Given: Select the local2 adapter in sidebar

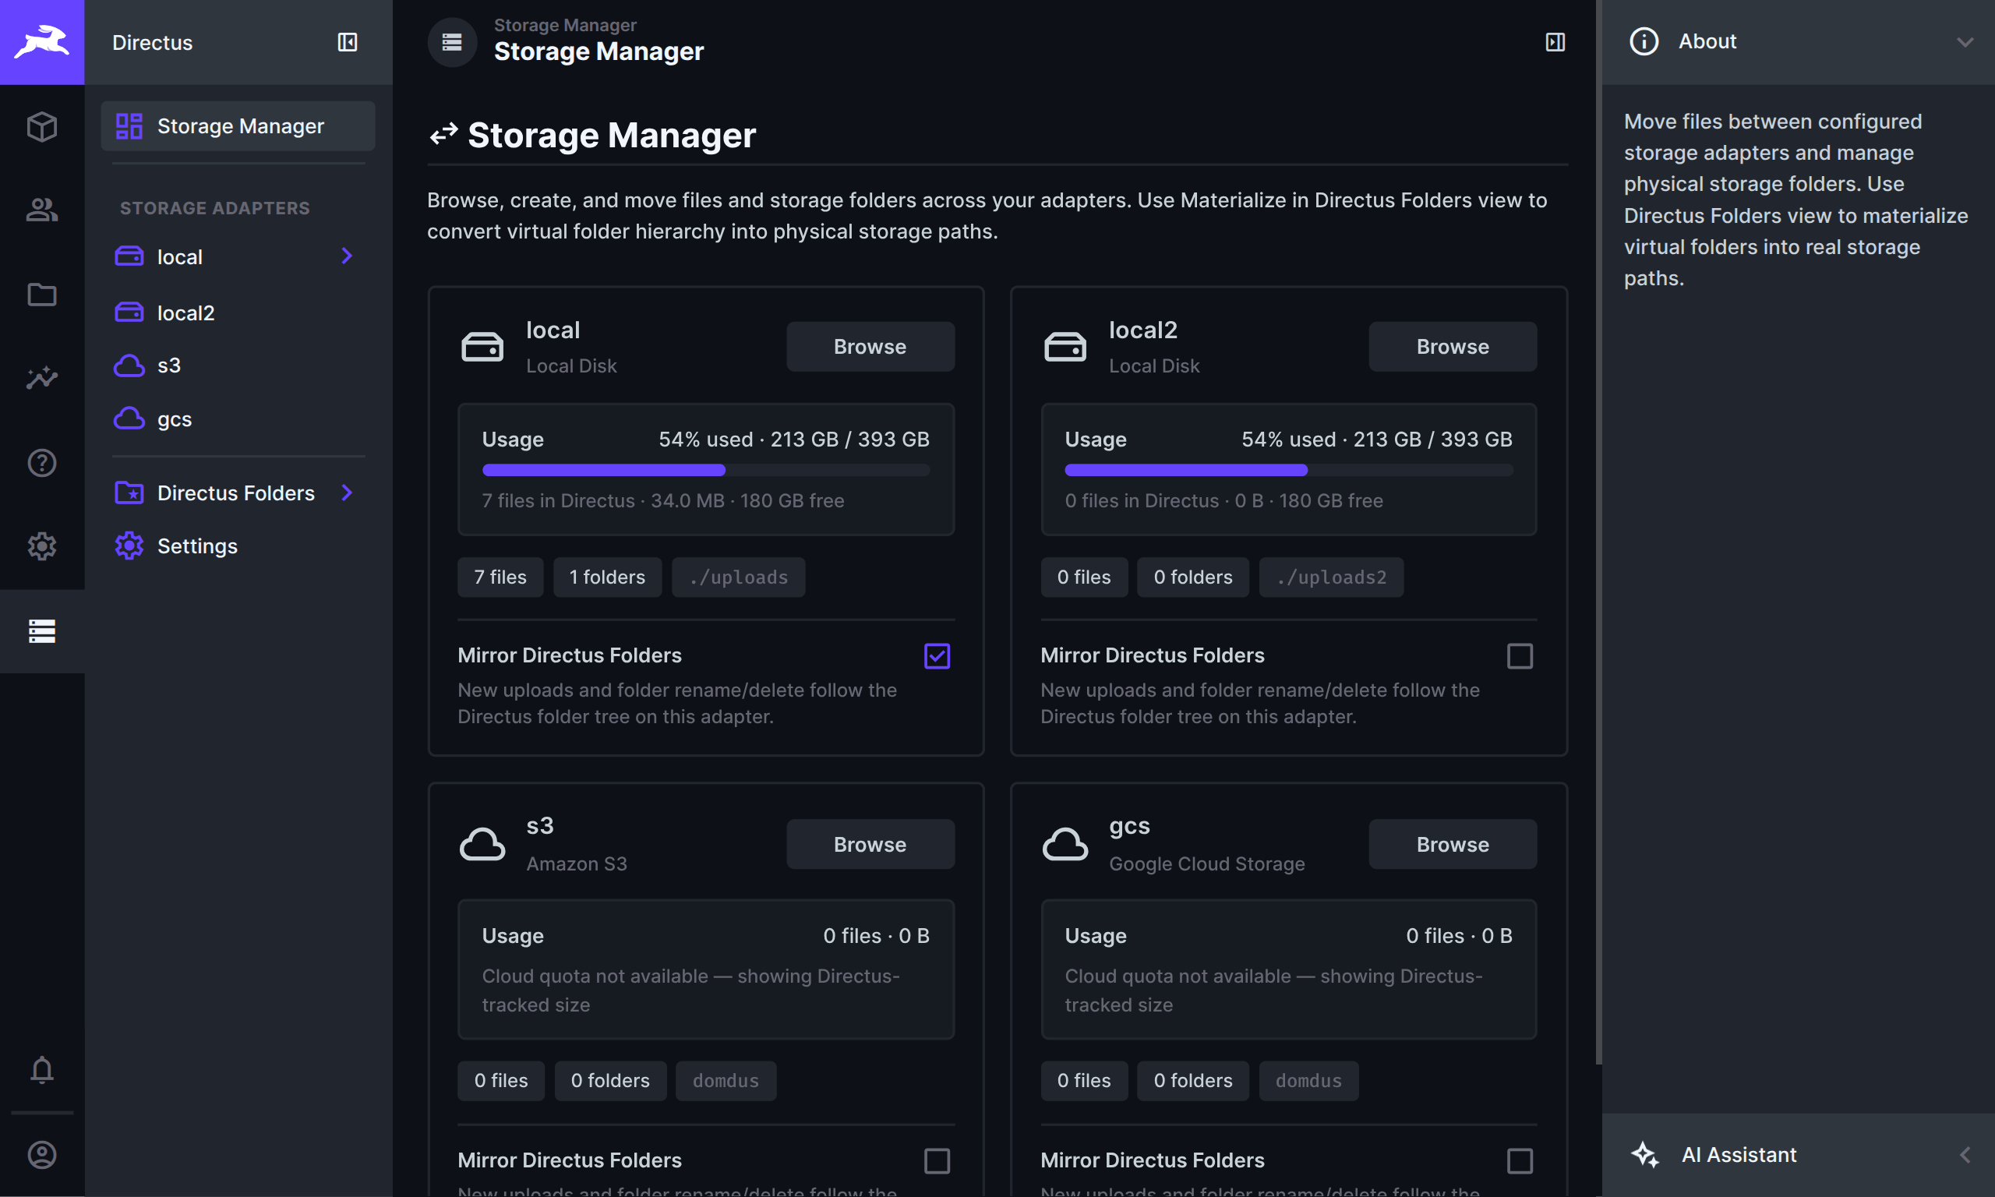Looking at the screenshot, I should (x=238, y=312).
